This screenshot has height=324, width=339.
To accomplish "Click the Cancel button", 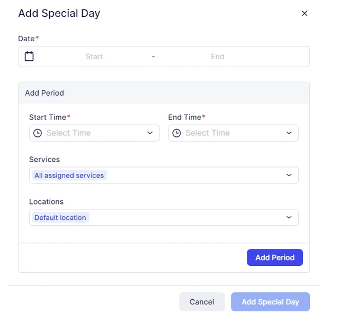I will pos(202,302).
